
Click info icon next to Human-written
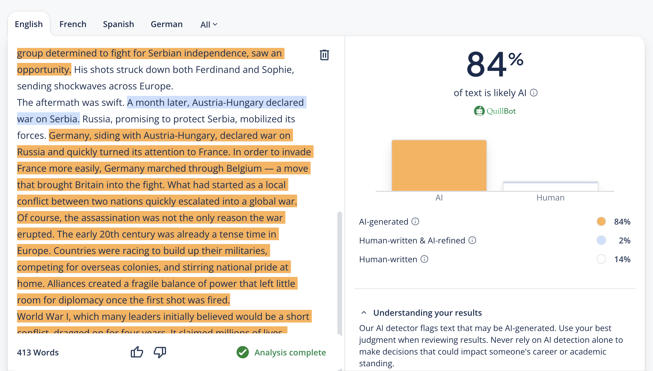pos(424,259)
